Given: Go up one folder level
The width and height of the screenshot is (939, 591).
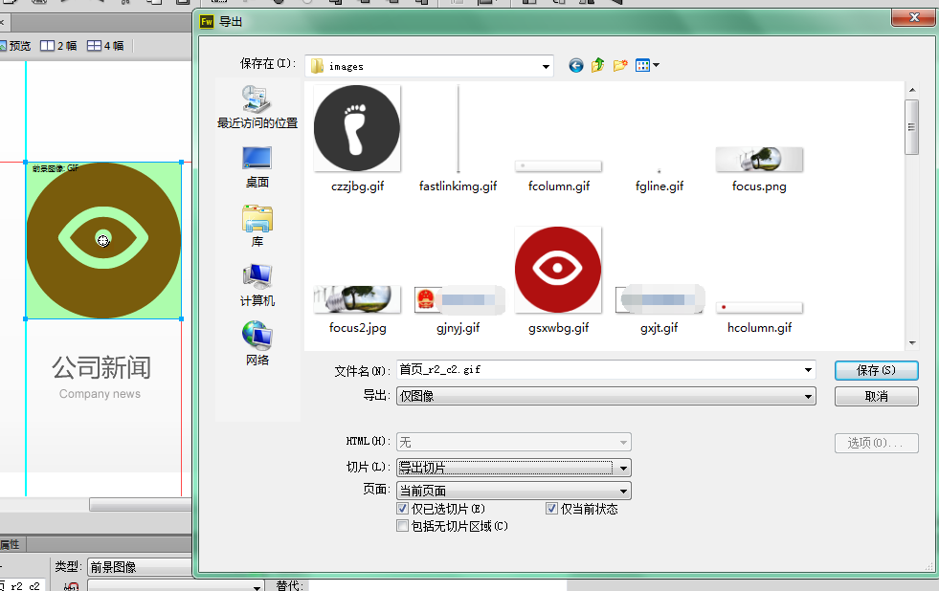Looking at the screenshot, I should point(596,65).
